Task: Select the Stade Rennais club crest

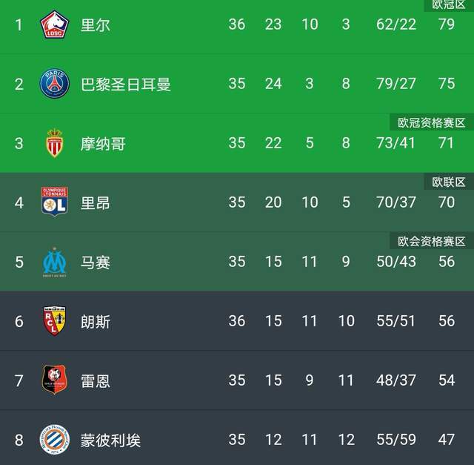Action: click(54, 379)
